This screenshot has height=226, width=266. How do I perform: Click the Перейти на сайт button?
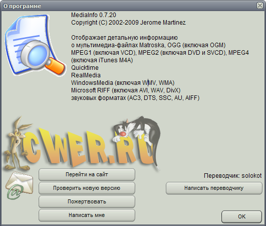tap(87, 174)
